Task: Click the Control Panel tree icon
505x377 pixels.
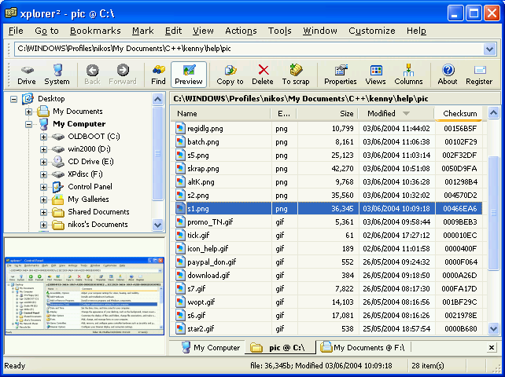Action: click(x=58, y=187)
